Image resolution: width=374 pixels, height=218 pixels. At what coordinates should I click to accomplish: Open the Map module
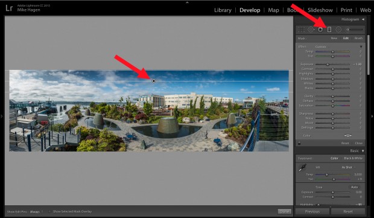point(273,10)
